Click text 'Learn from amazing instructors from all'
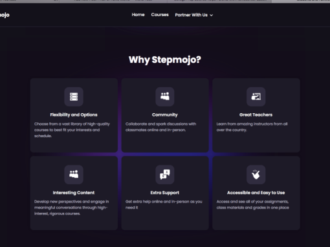The height and width of the screenshot is (247, 330). tap(252, 124)
